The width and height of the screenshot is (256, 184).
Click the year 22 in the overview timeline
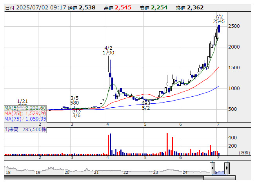tap(126, 172)
